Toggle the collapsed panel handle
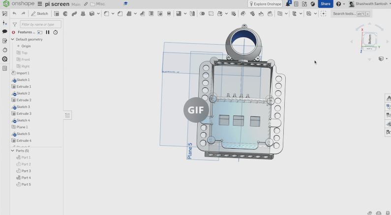This screenshot has height=215, width=391. click(67, 115)
